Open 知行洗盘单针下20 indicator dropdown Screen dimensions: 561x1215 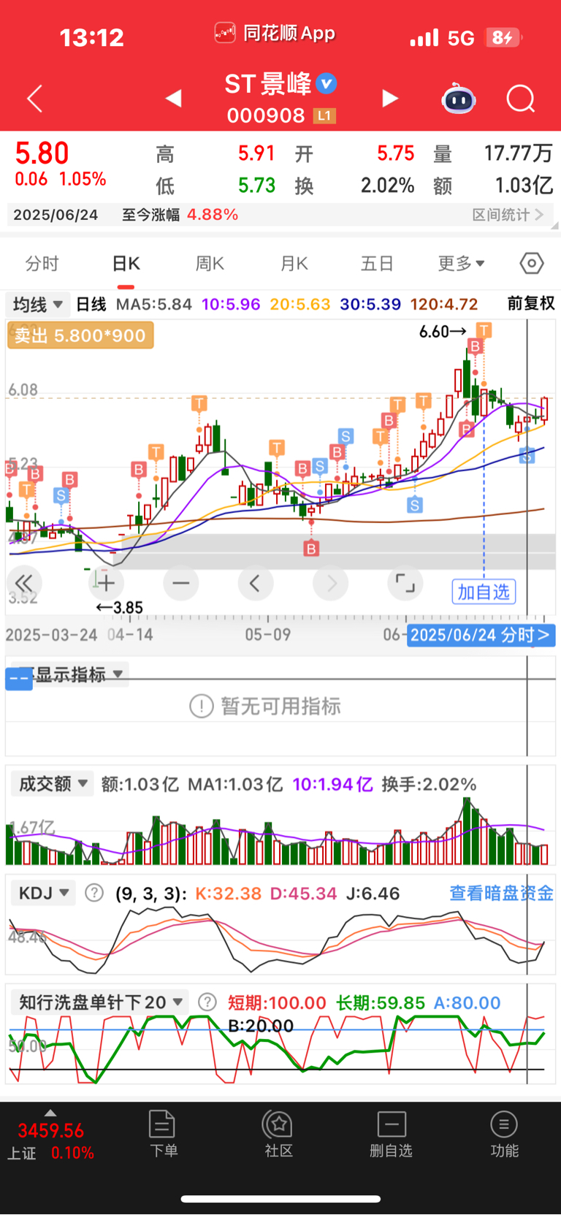[x=100, y=1002]
